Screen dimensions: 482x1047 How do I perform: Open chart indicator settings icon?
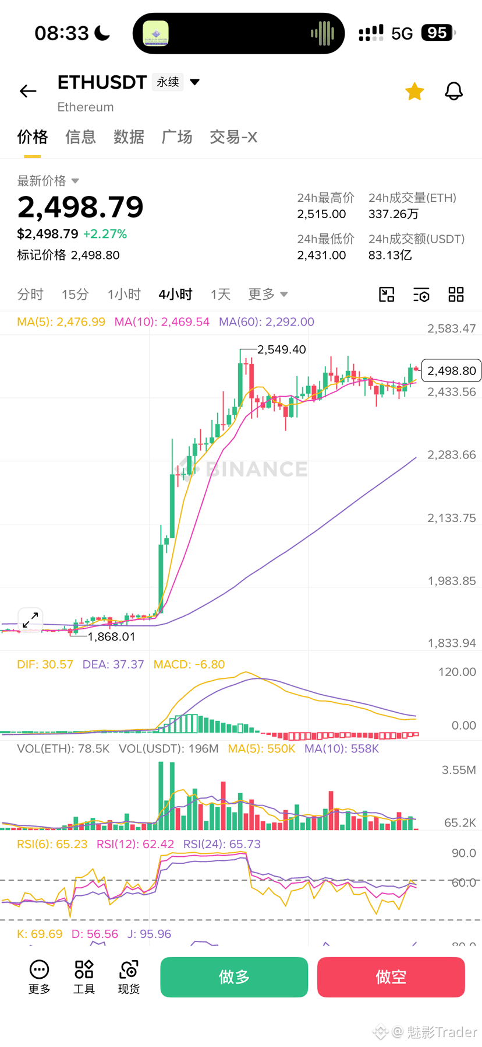(x=421, y=295)
